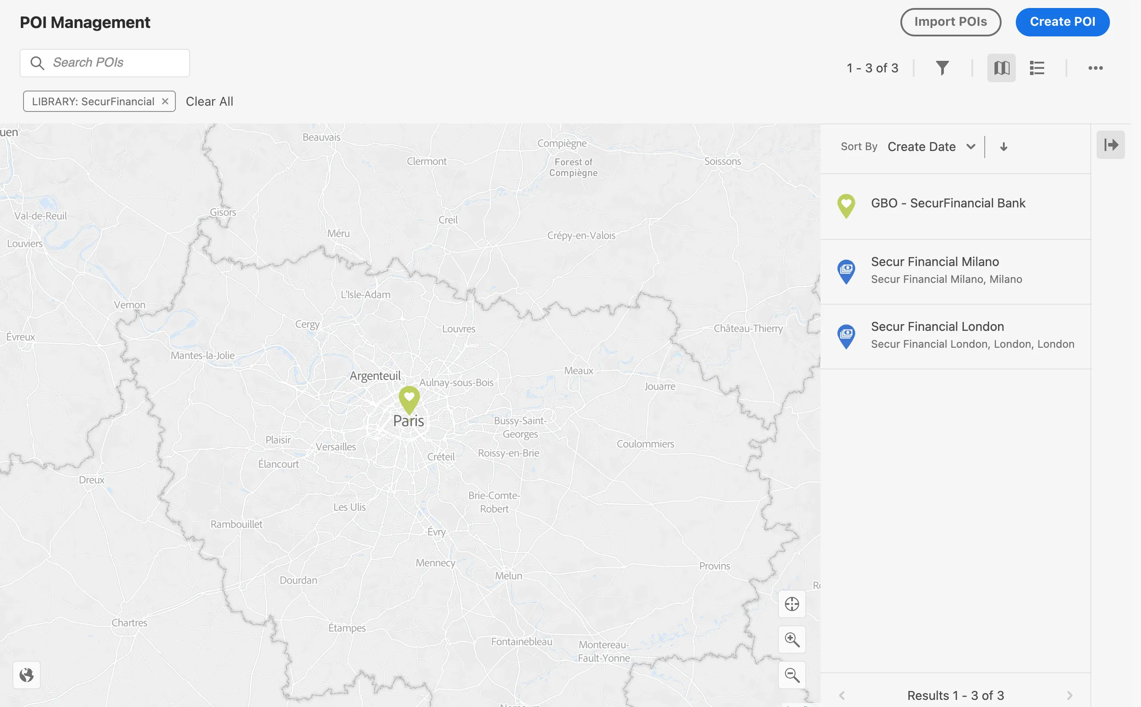Click the 1 - 3 of 3 count

point(872,68)
